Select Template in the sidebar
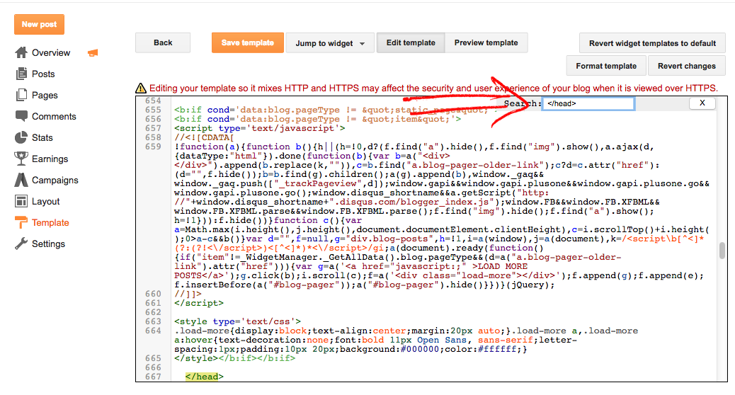The image size is (735, 395). tap(50, 222)
